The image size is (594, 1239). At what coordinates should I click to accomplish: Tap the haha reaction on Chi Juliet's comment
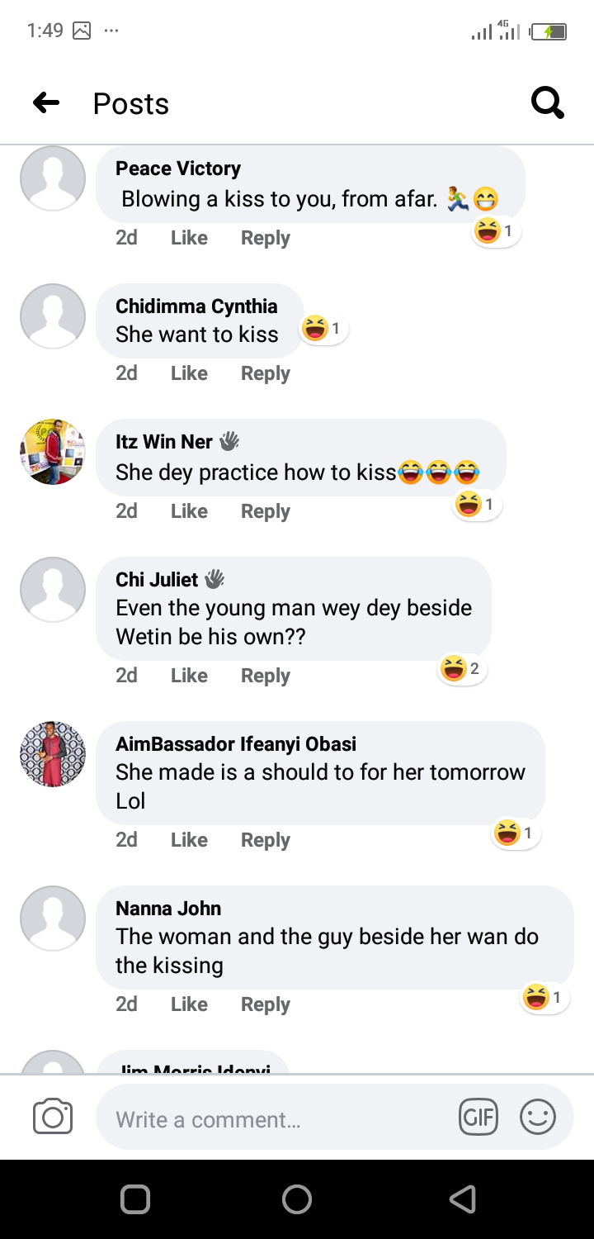460,668
